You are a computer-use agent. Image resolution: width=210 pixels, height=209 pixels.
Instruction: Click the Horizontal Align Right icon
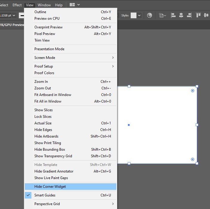click(x=189, y=15)
